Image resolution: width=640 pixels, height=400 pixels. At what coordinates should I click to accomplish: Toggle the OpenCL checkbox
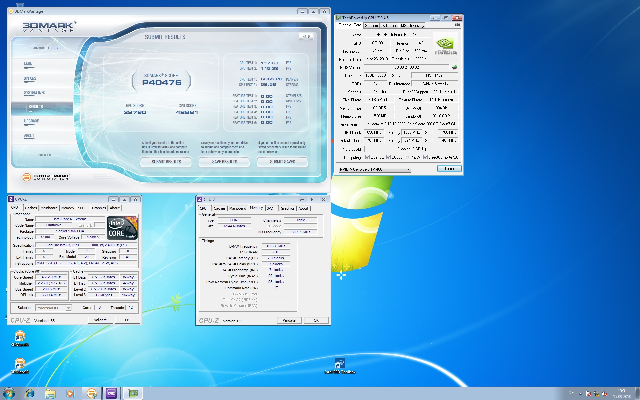tap(367, 157)
